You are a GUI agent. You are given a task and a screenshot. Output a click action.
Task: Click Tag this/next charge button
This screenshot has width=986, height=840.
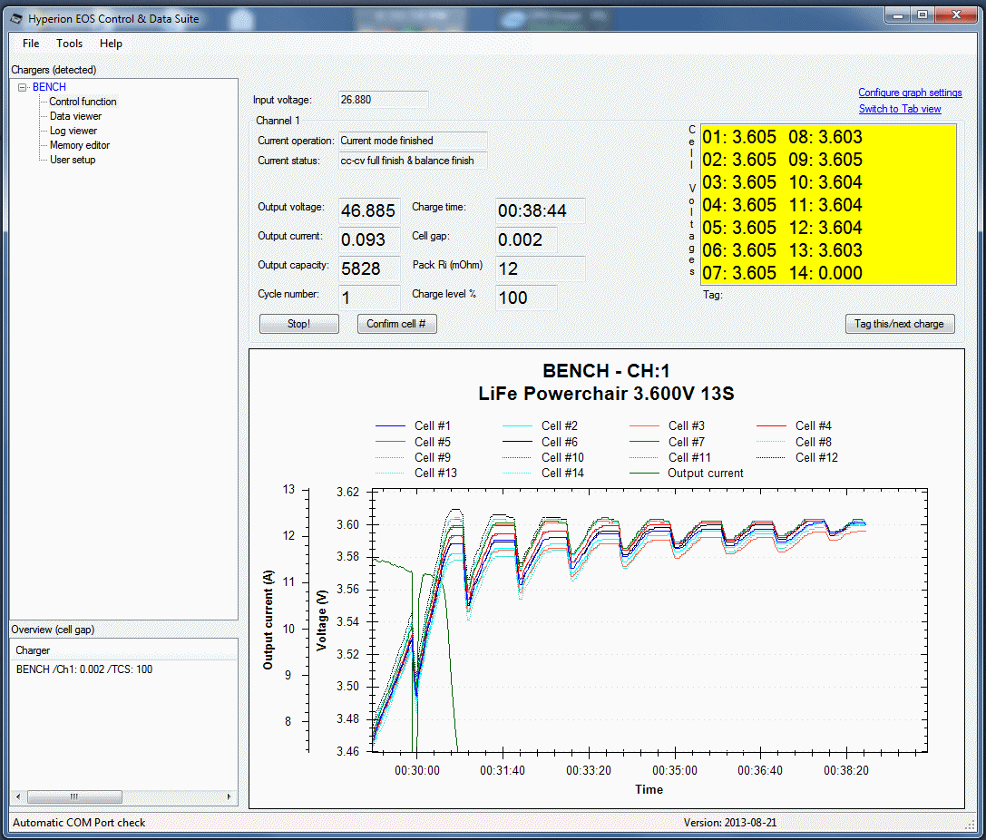tap(899, 324)
